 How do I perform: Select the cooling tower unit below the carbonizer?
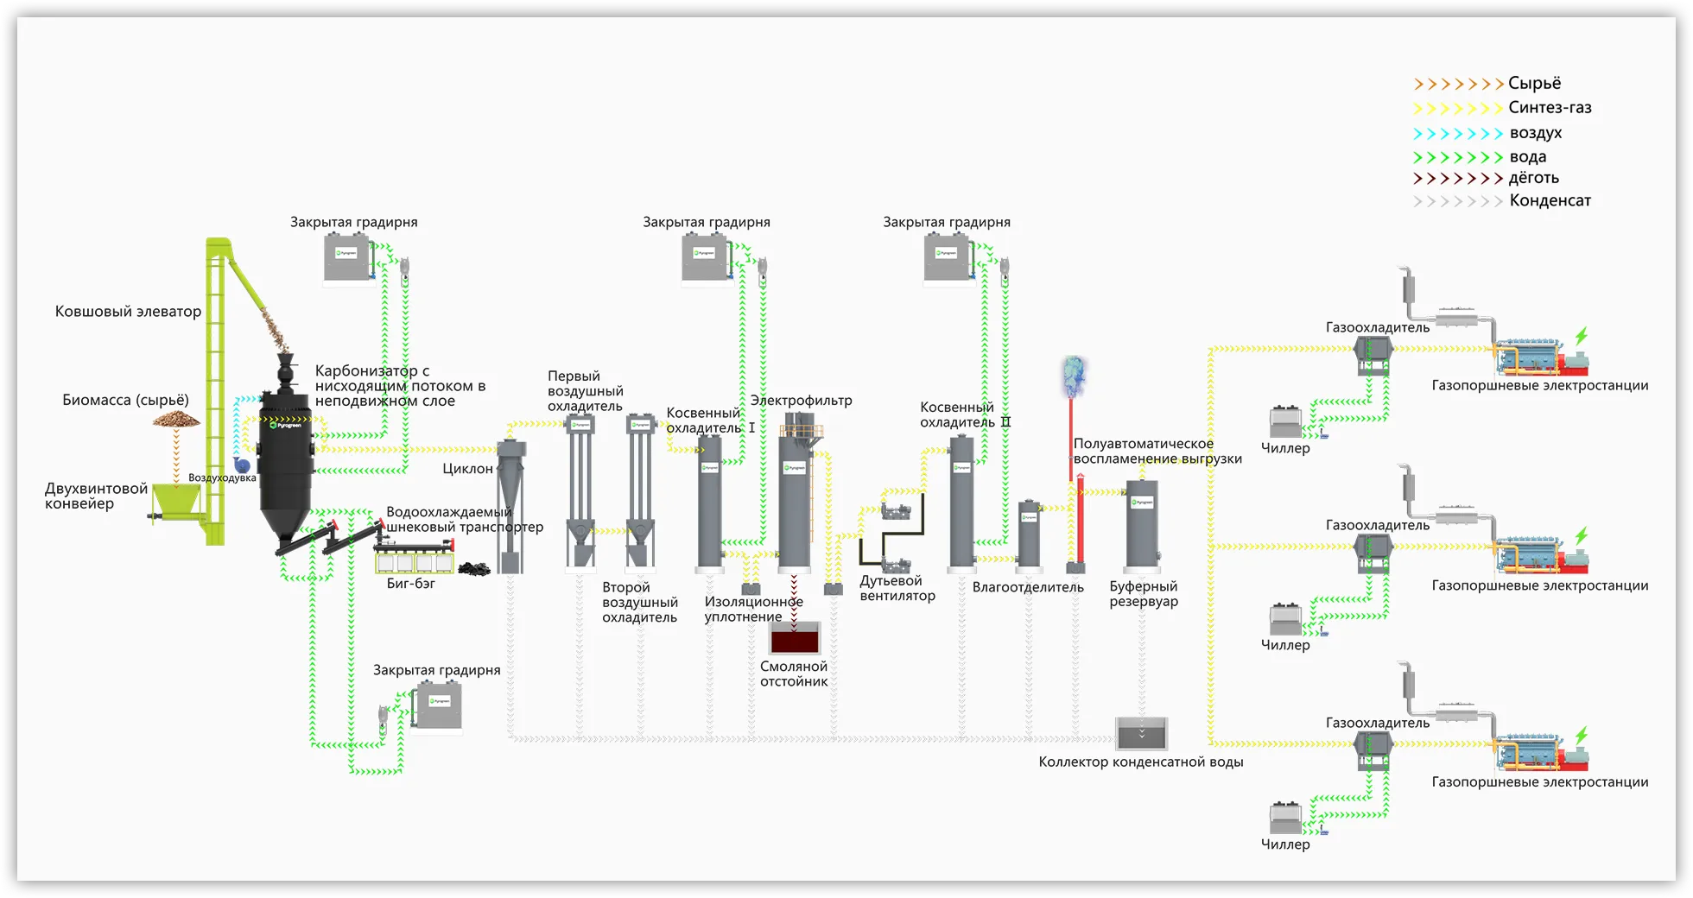(x=436, y=705)
